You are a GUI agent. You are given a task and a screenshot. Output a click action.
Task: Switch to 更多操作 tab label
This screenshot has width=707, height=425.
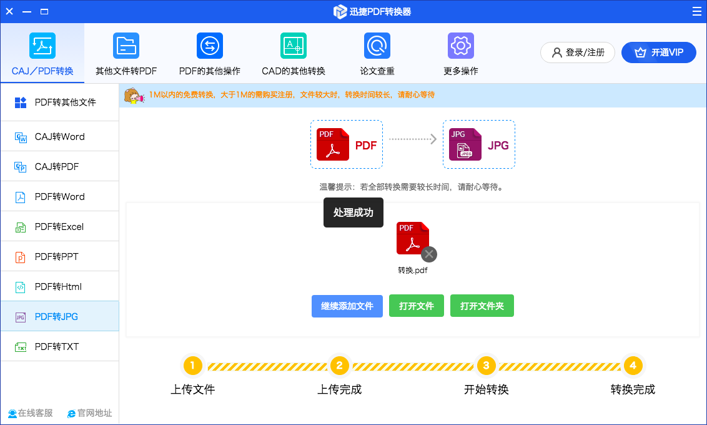click(461, 71)
